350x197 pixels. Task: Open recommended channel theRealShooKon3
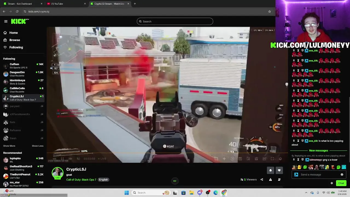[x=23, y=168]
